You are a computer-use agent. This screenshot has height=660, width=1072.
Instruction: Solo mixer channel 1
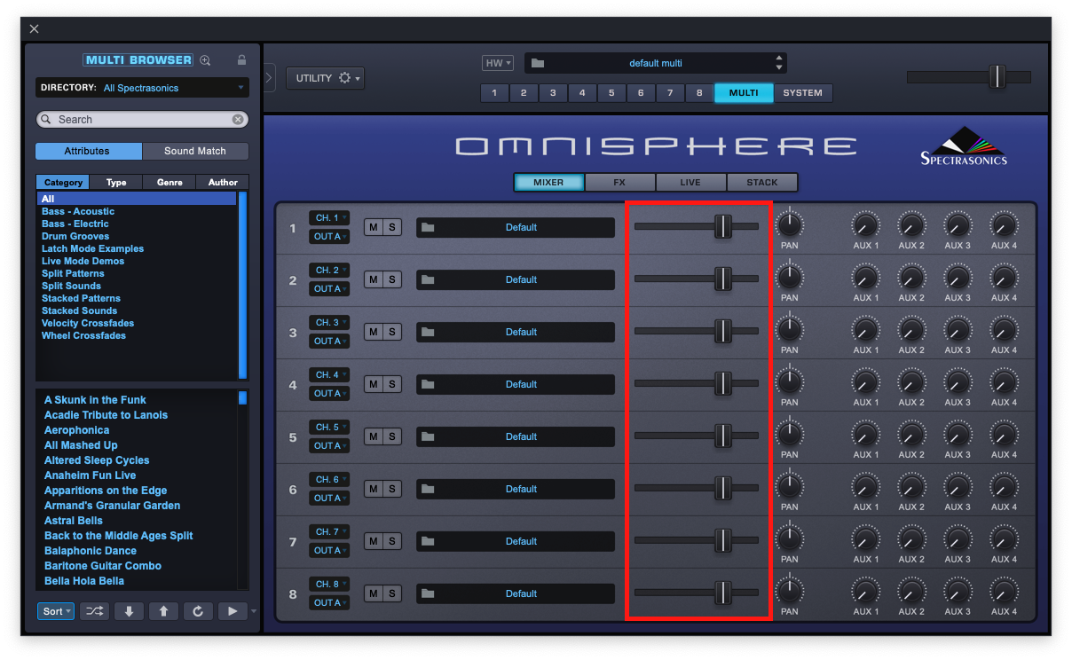coord(392,227)
